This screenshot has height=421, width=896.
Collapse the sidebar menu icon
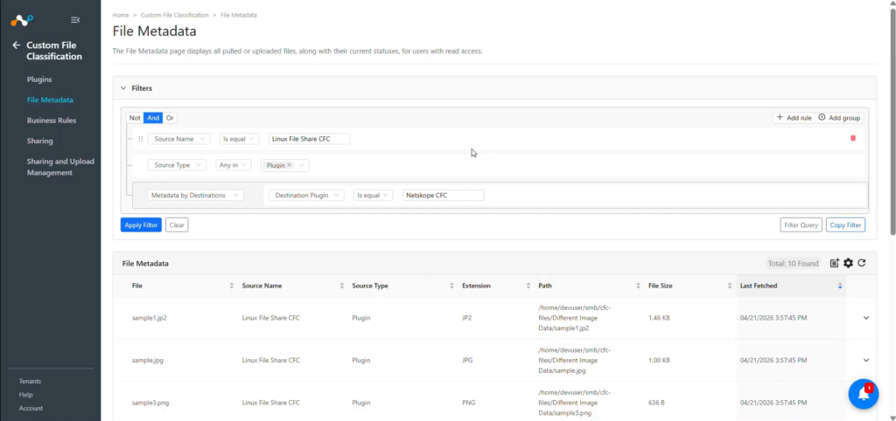click(x=75, y=20)
